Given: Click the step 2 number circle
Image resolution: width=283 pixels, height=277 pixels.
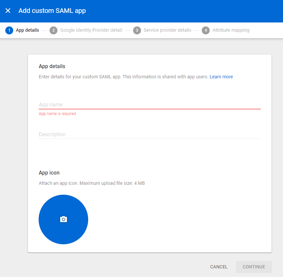Looking at the screenshot, I should pyautogui.click(x=53, y=30).
